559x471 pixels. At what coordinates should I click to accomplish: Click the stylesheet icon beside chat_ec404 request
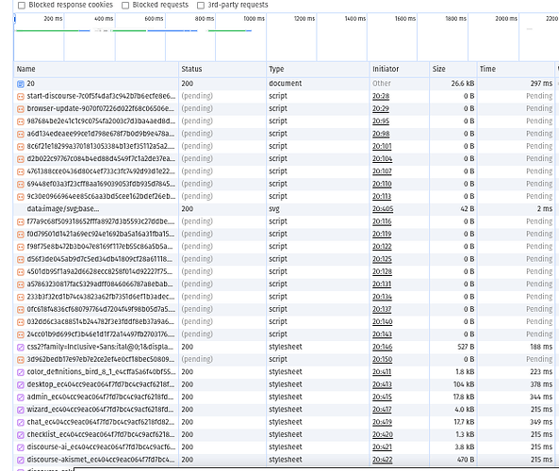[x=21, y=422]
